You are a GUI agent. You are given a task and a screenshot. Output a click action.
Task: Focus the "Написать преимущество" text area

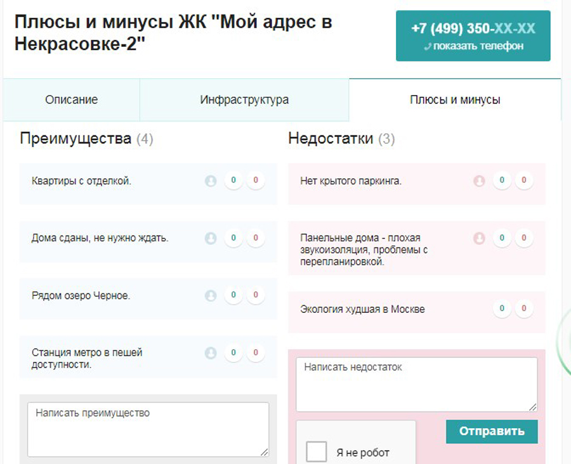coord(148,429)
